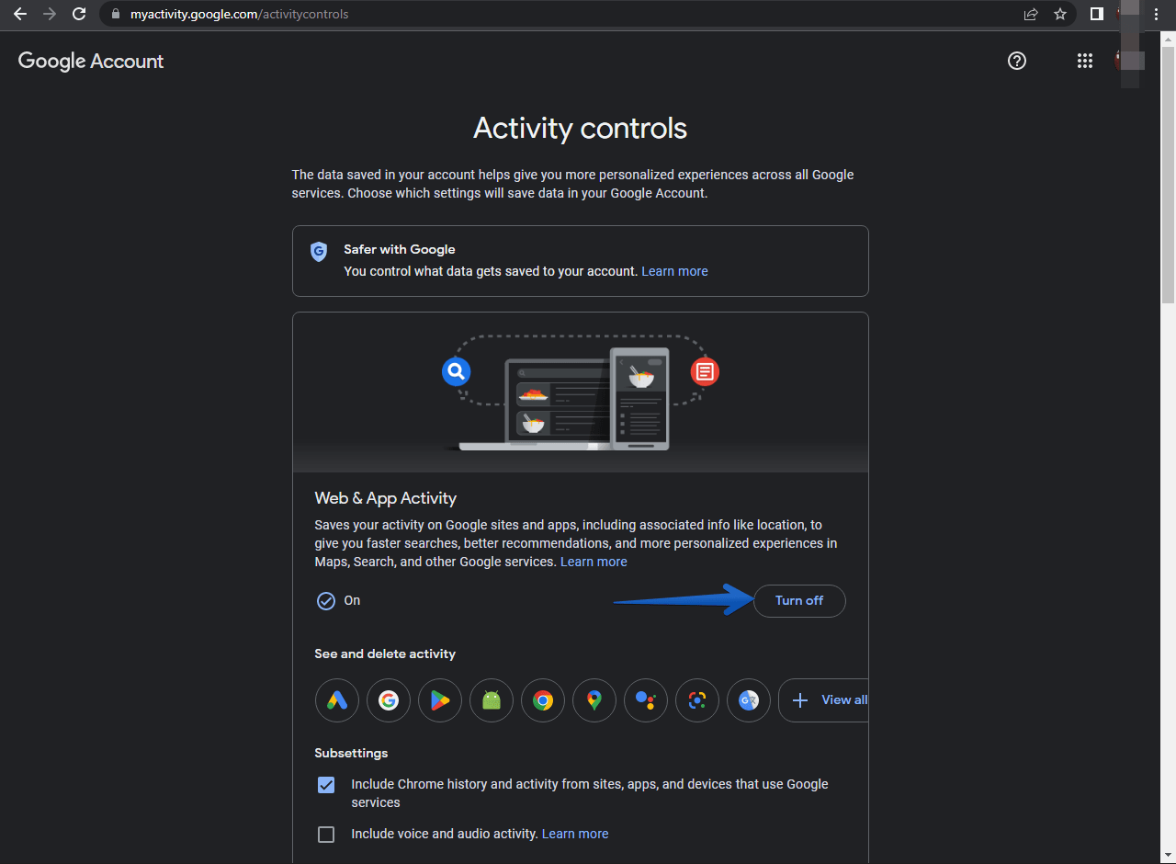This screenshot has width=1176, height=864.
Task: Open Google Ads activity icon
Action: 337,700
